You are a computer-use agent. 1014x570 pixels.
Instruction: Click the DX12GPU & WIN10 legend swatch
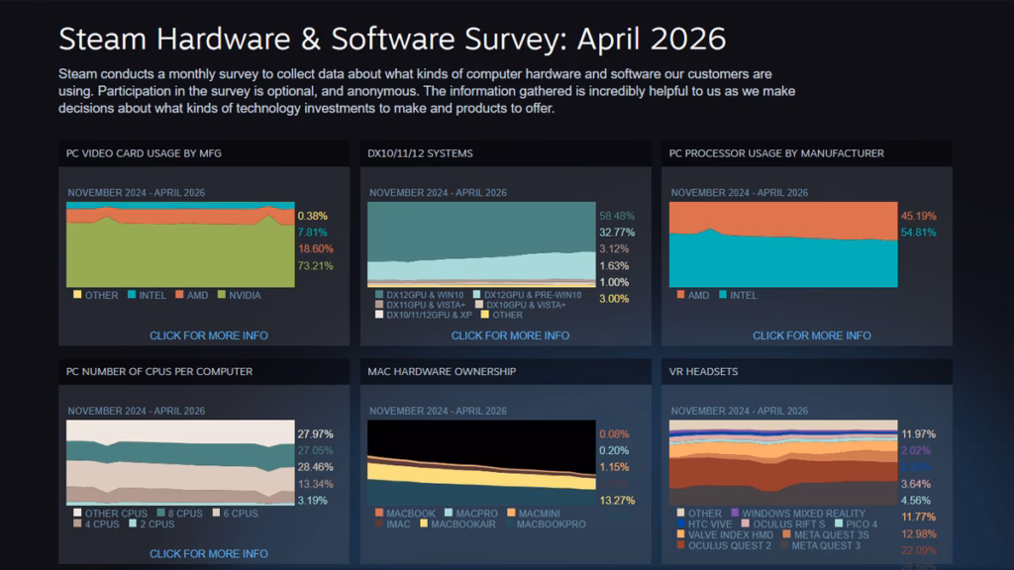coord(379,295)
